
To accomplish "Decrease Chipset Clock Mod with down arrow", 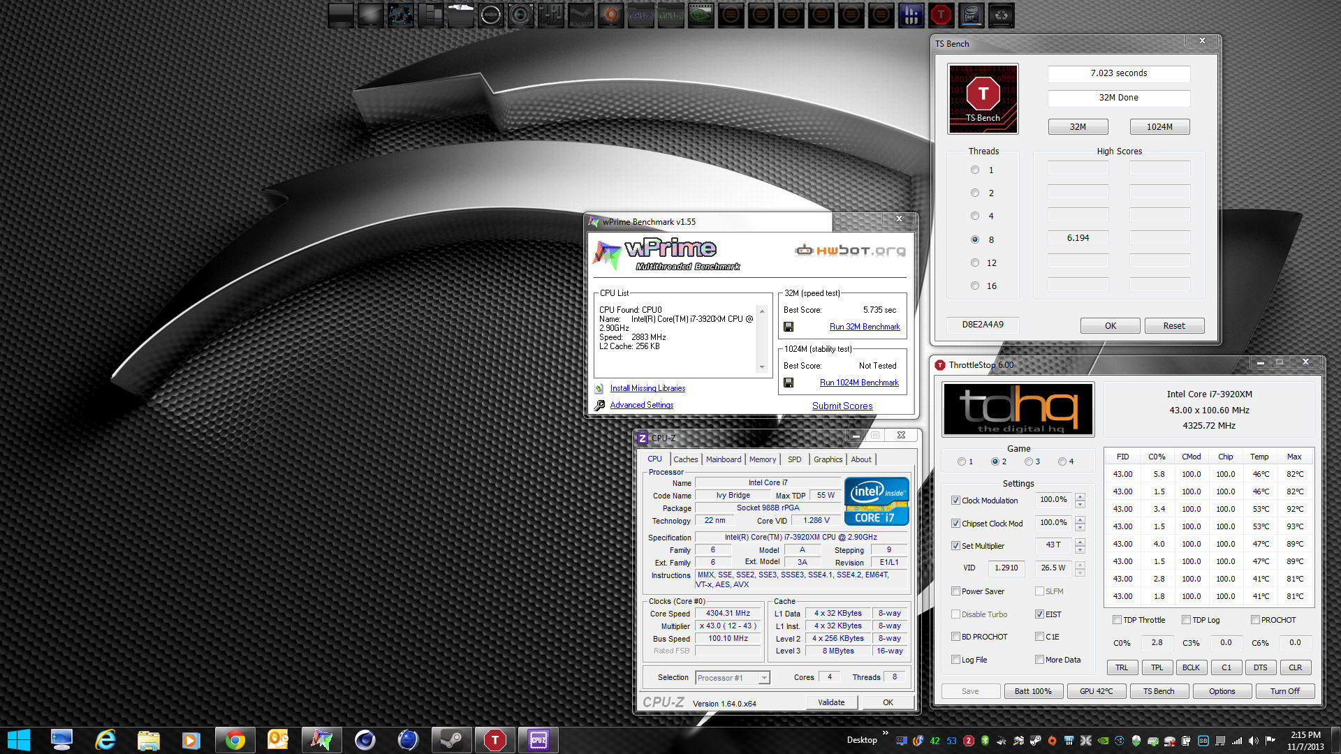I will [1080, 528].
